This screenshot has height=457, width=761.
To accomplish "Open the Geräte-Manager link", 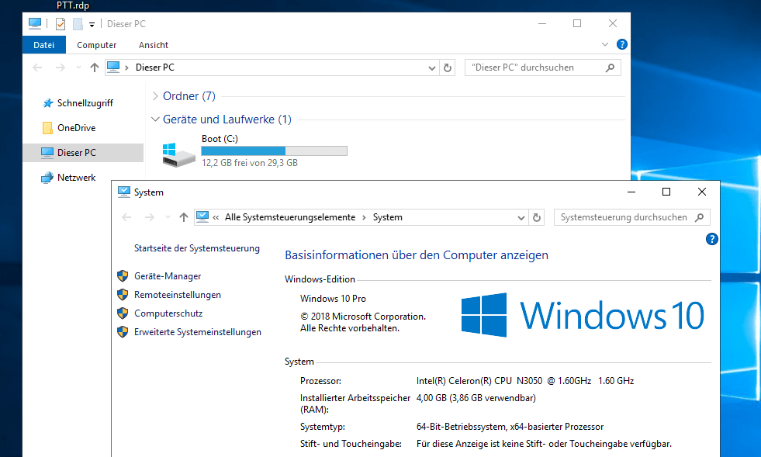I will tap(168, 276).
